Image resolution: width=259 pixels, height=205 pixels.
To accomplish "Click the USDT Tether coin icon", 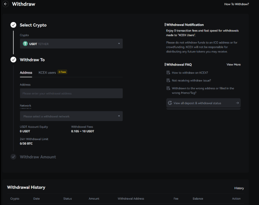I will point(25,44).
